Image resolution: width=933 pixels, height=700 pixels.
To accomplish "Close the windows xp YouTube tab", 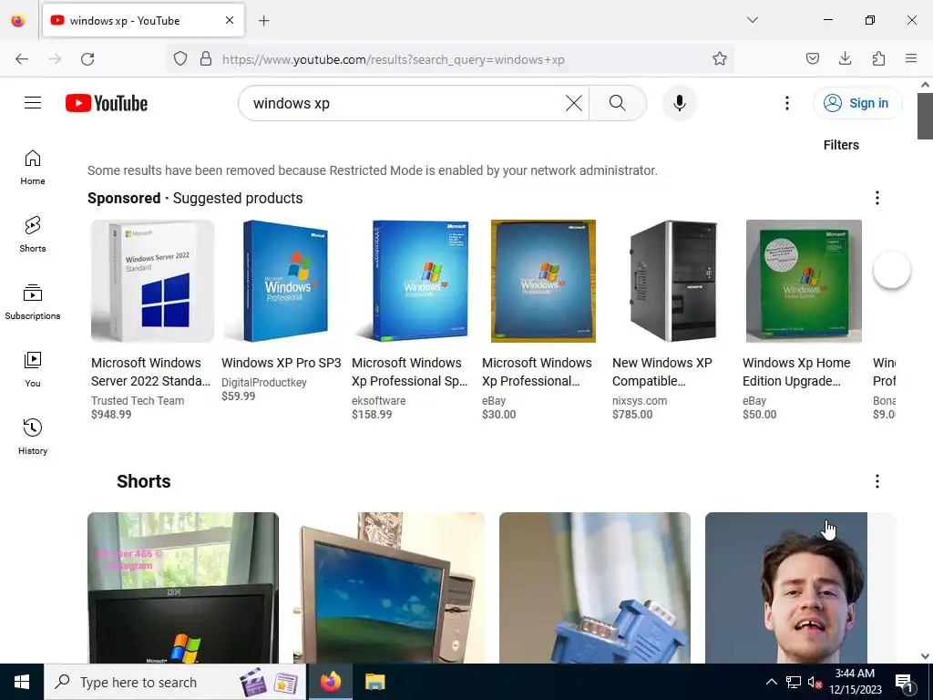I will tap(230, 20).
